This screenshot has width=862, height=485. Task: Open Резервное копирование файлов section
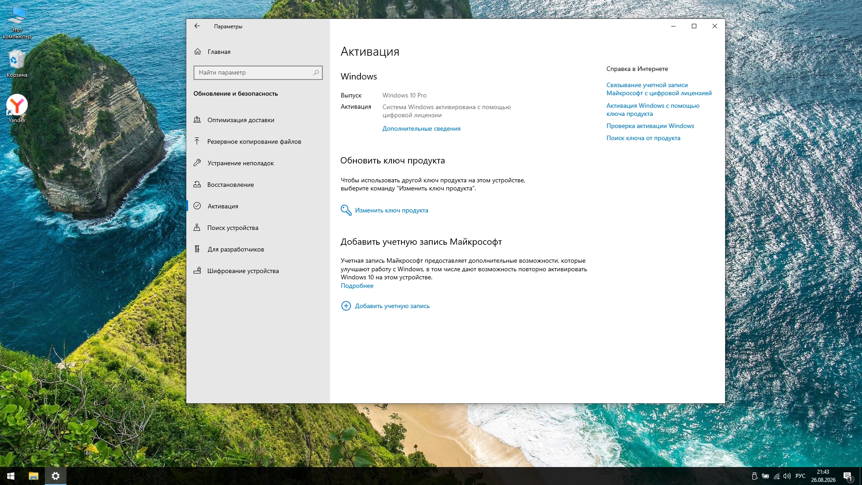[258, 141]
